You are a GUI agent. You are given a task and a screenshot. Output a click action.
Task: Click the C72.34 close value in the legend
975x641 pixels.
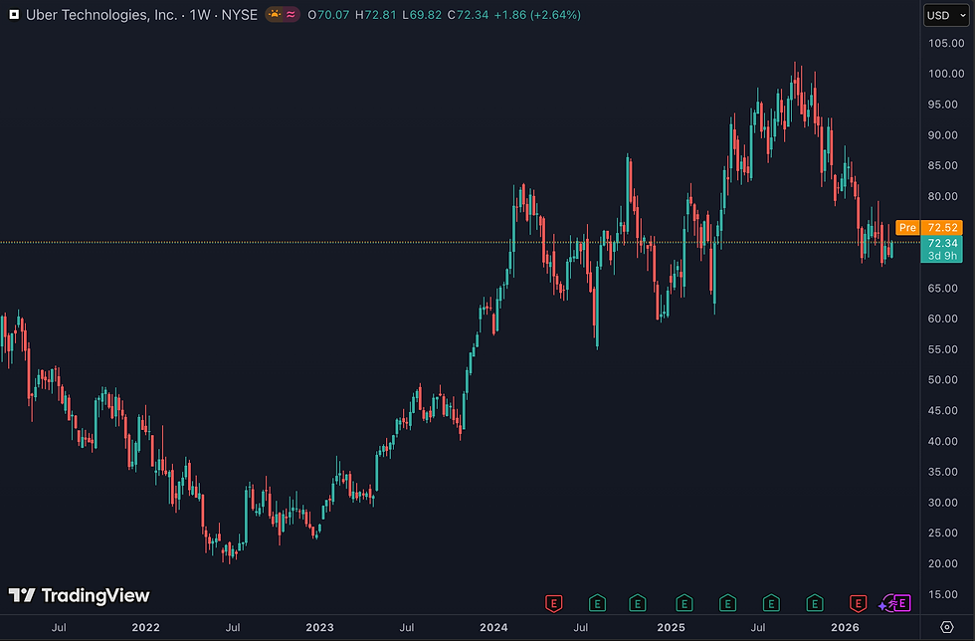click(468, 14)
